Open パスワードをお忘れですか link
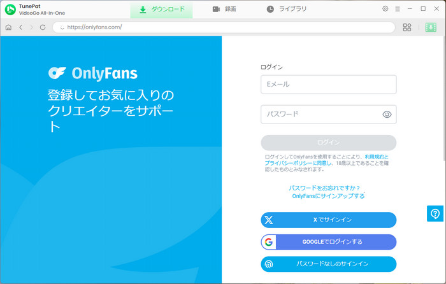446x284 pixels. coord(324,188)
